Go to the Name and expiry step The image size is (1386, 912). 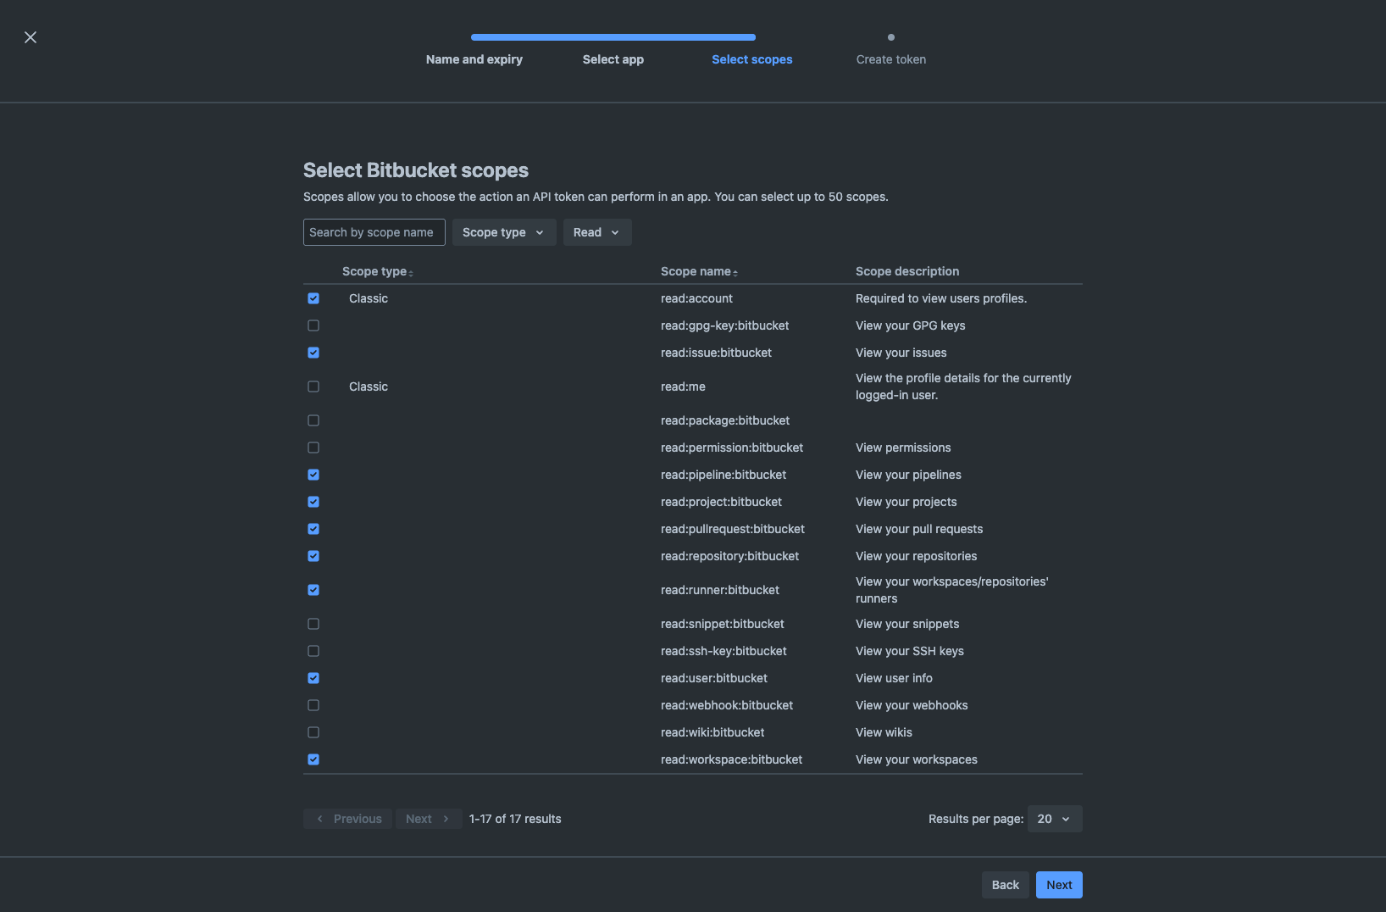pyautogui.click(x=474, y=59)
